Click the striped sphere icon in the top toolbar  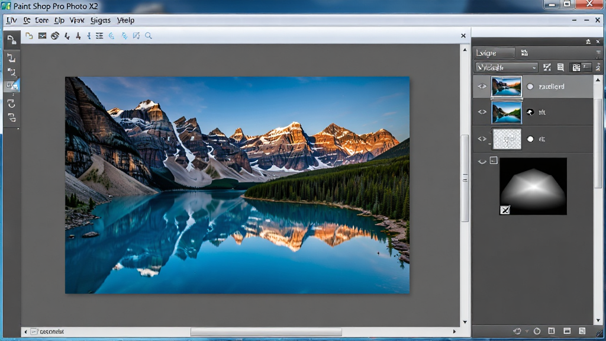(55, 36)
